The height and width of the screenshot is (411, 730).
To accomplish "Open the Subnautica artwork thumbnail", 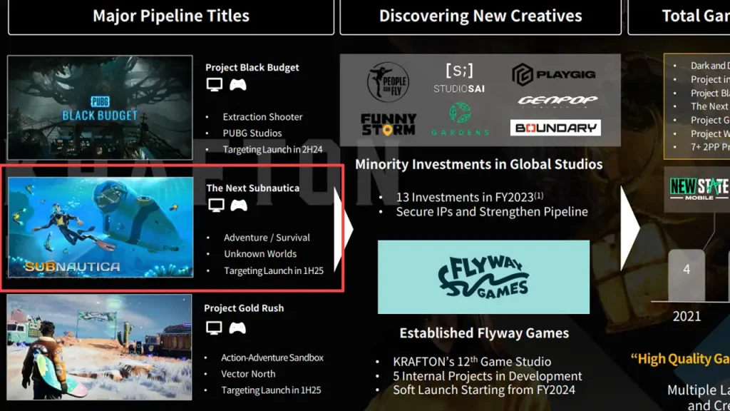I will (x=101, y=227).
